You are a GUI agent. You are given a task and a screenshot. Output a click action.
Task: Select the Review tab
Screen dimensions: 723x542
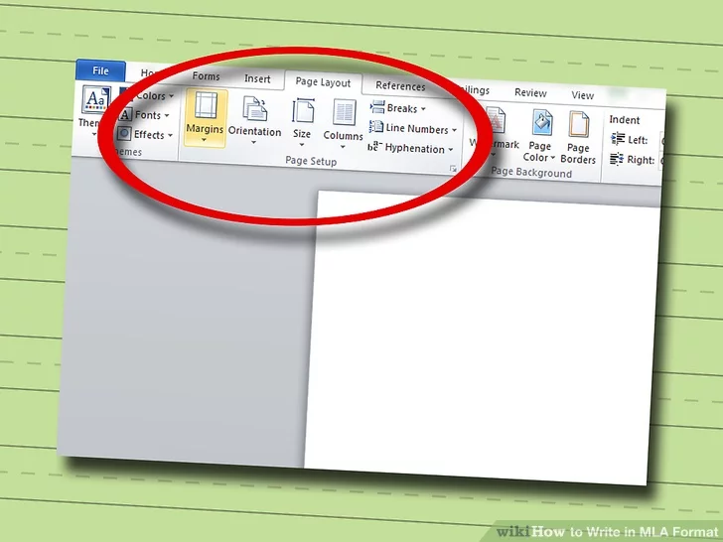point(530,93)
